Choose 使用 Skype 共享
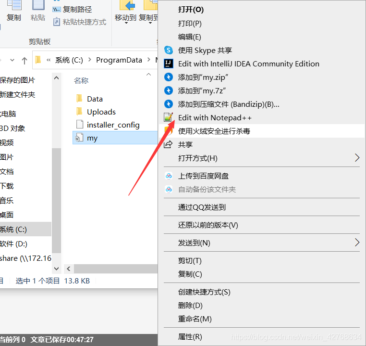366x346 pixels. pos(205,50)
